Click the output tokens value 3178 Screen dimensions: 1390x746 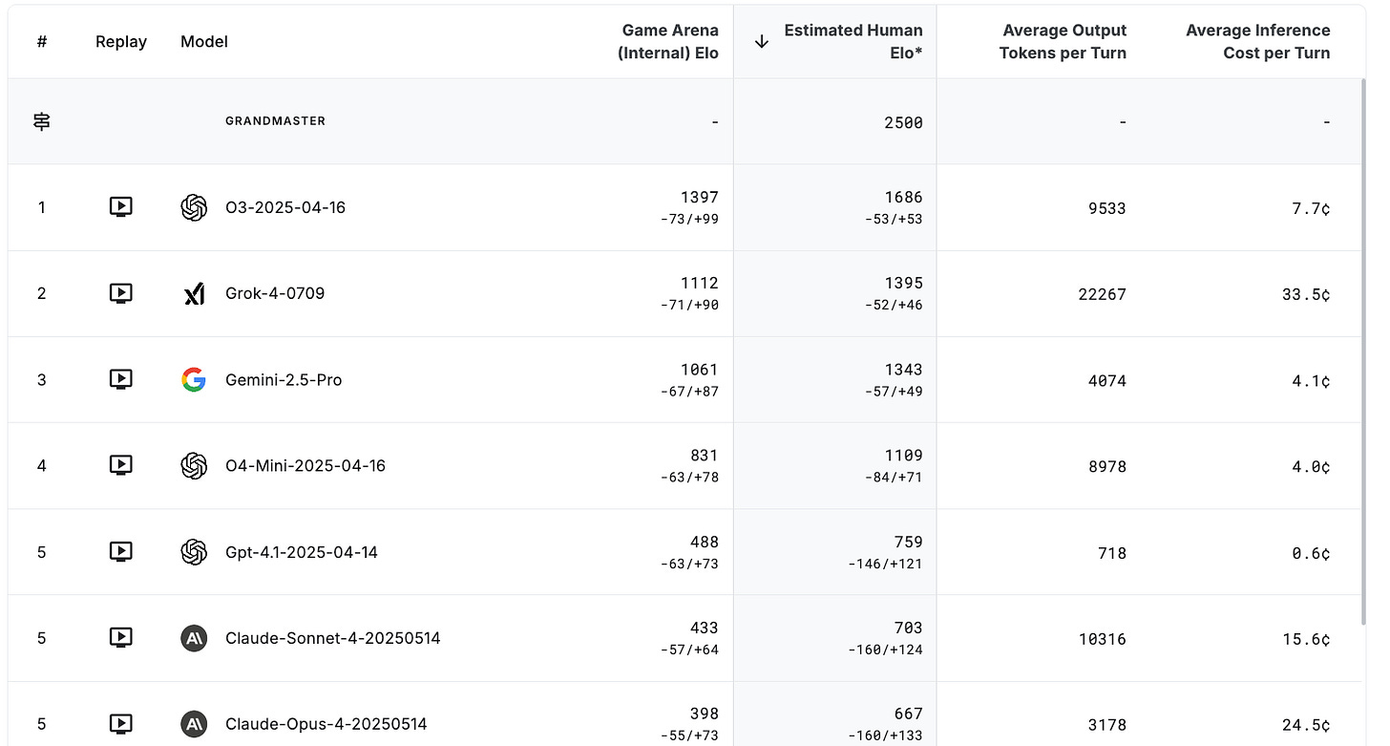1107,725
